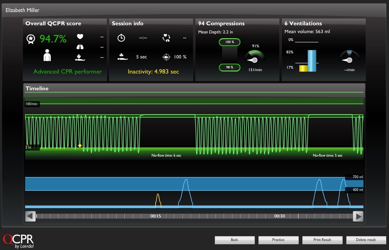
Task: Click the award ribbon score icon
Action: [x=30, y=39]
